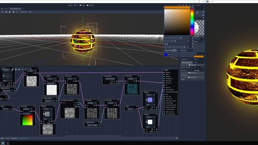258x145 pixels.
Task: Expand the Material section in Inspector
Action: pyautogui.click(x=192, y=65)
